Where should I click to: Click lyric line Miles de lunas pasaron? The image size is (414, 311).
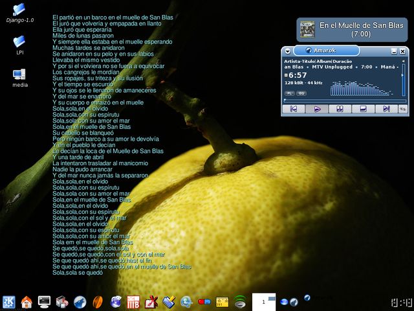[x=83, y=36]
